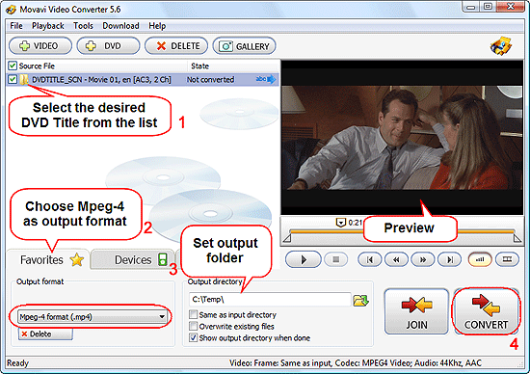Open the Help menu
The image size is (530, 374).
(x=157, y=26)
